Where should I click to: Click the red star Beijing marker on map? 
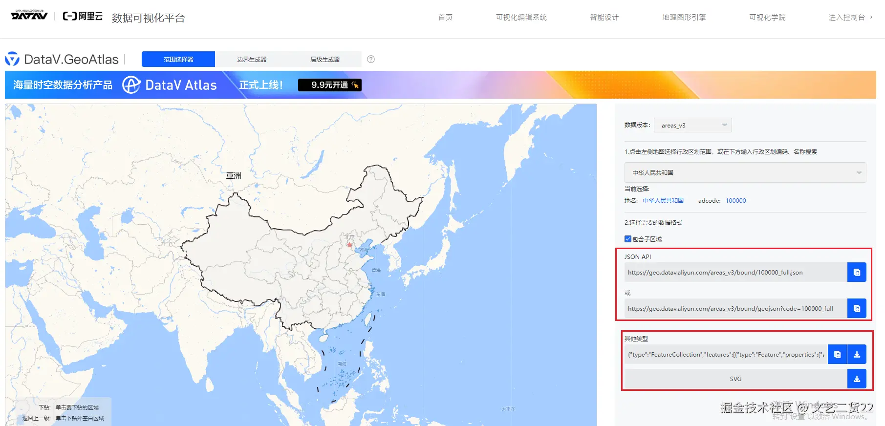coord(349,244)
